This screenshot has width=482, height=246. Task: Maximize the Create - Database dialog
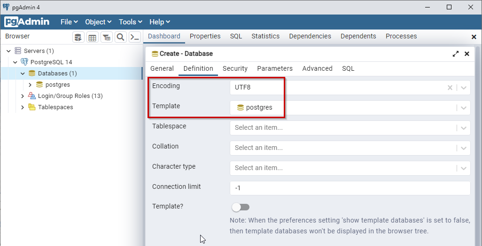456,54
